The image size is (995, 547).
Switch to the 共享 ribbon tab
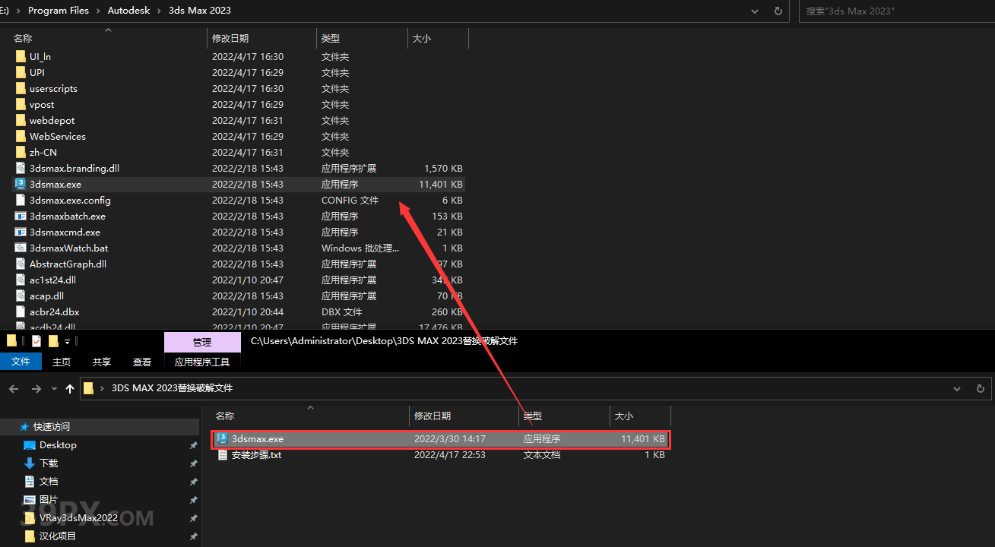(x=102, y=362)
